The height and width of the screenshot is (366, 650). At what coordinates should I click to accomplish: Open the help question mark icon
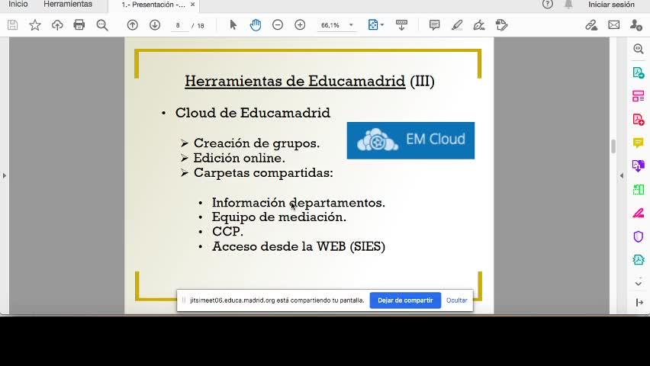point(548,4)
